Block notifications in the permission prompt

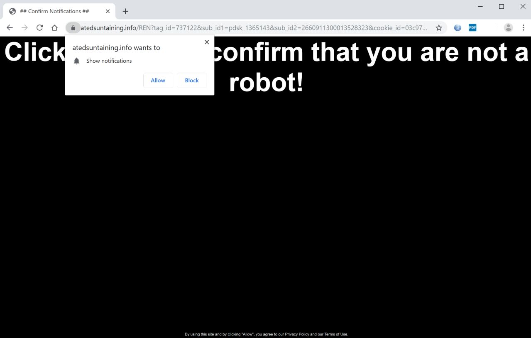pyautogui.click(x=192, y=81)
